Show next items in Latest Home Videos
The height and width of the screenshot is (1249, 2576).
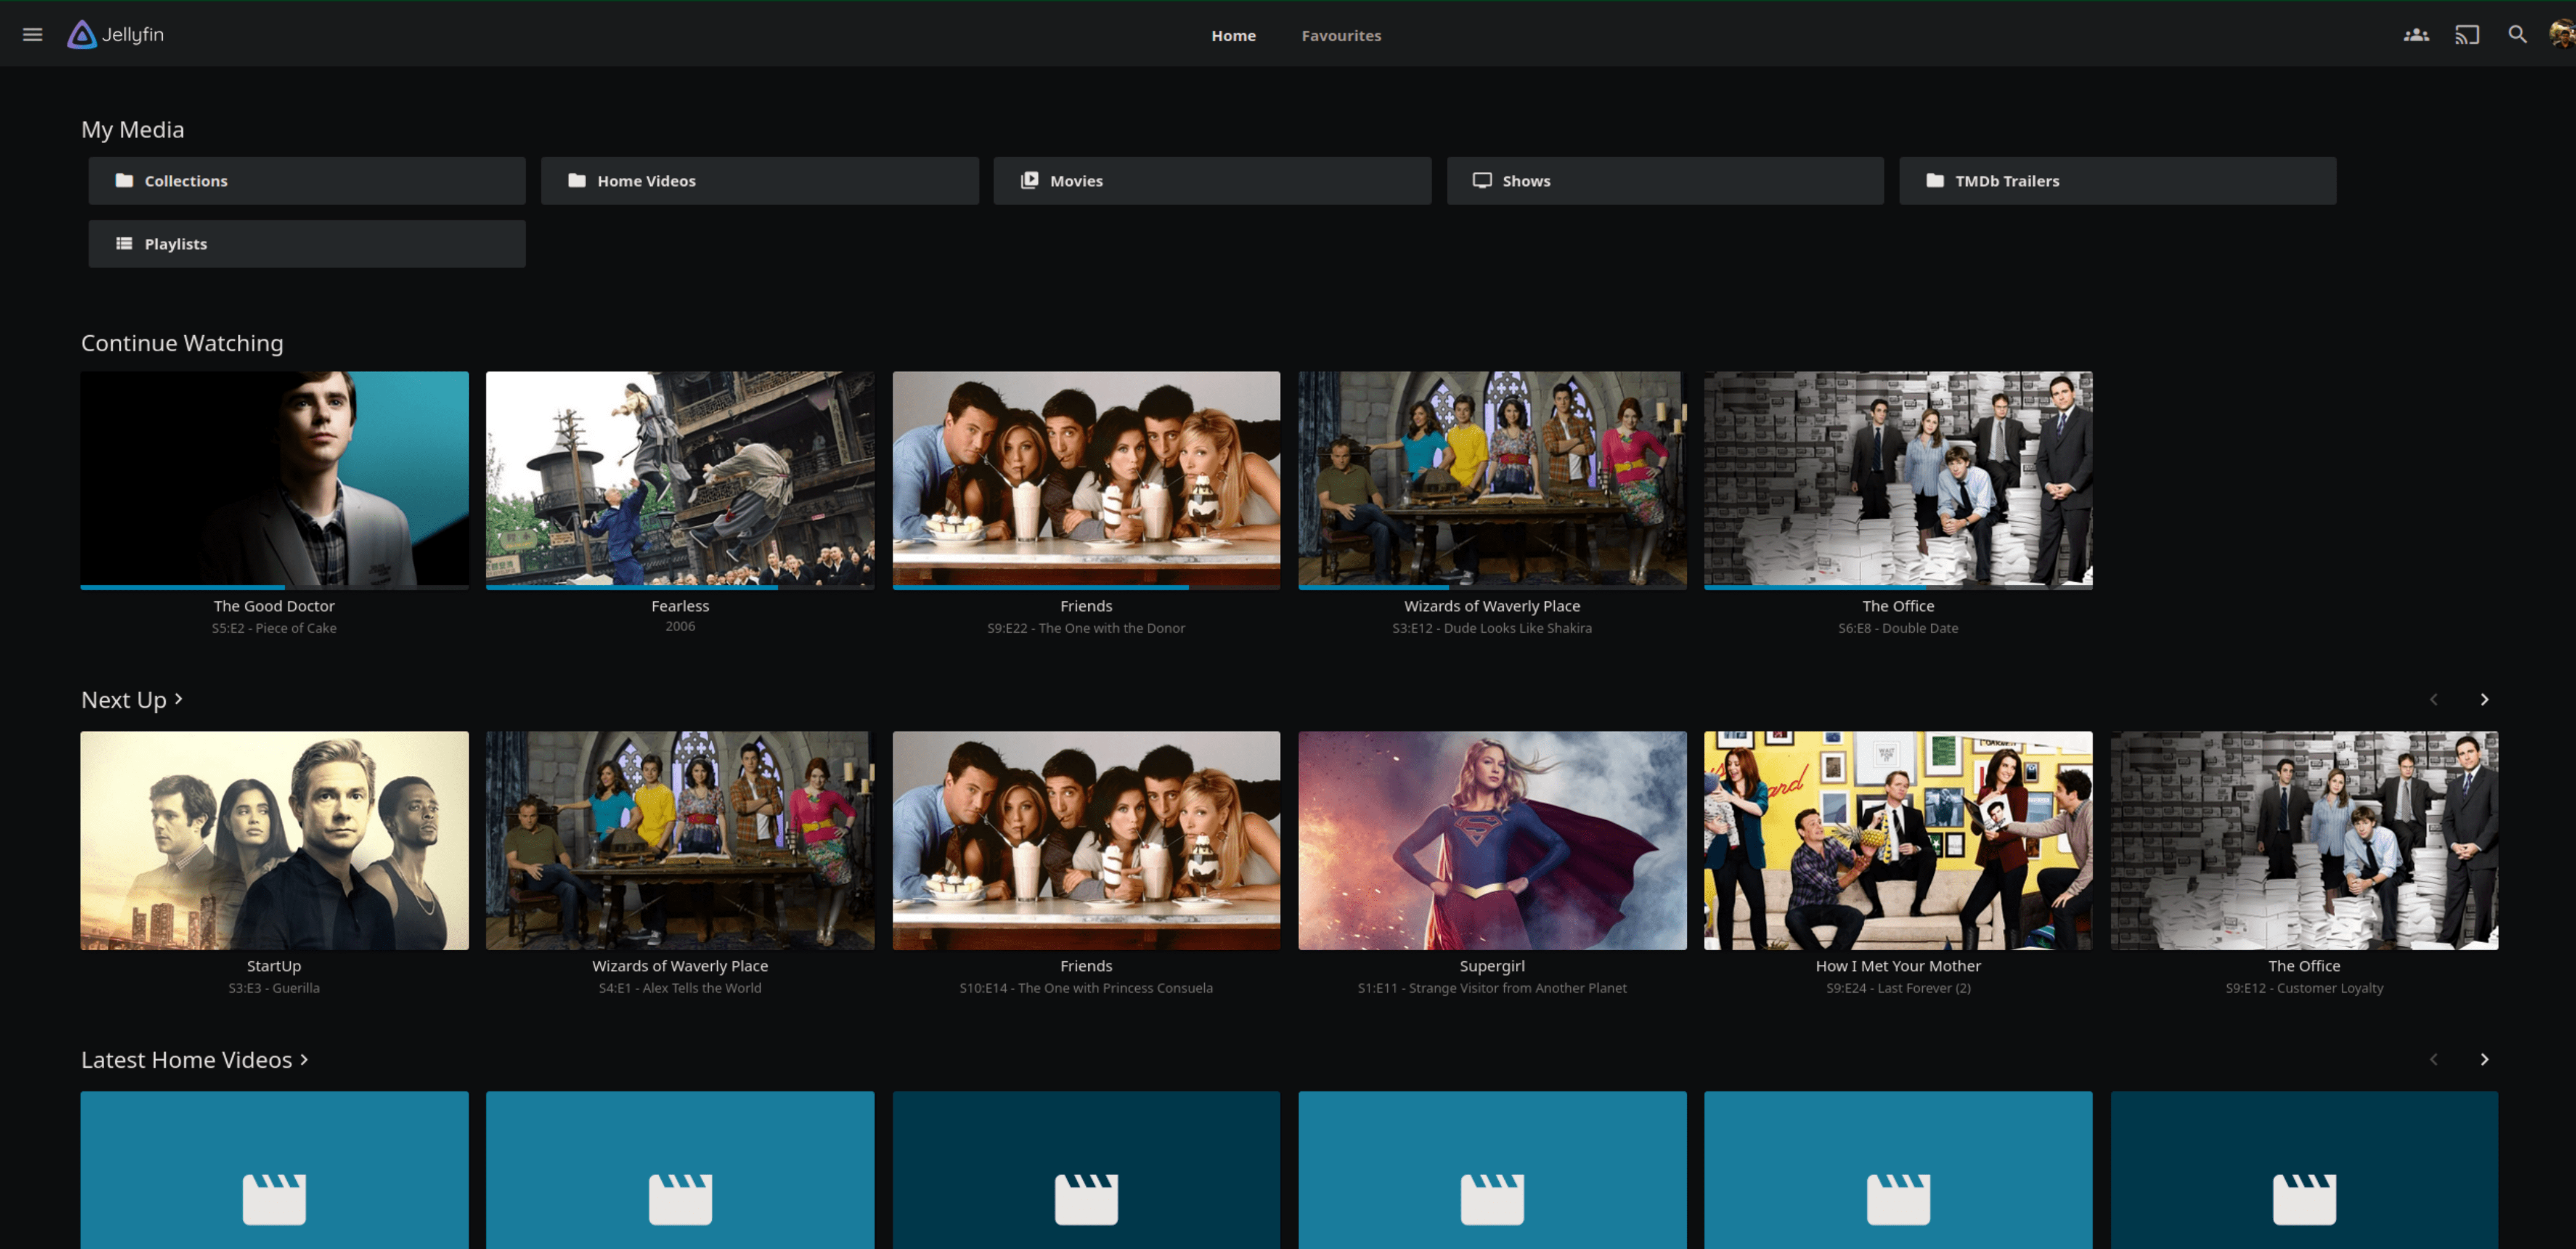(2484, 1060)
